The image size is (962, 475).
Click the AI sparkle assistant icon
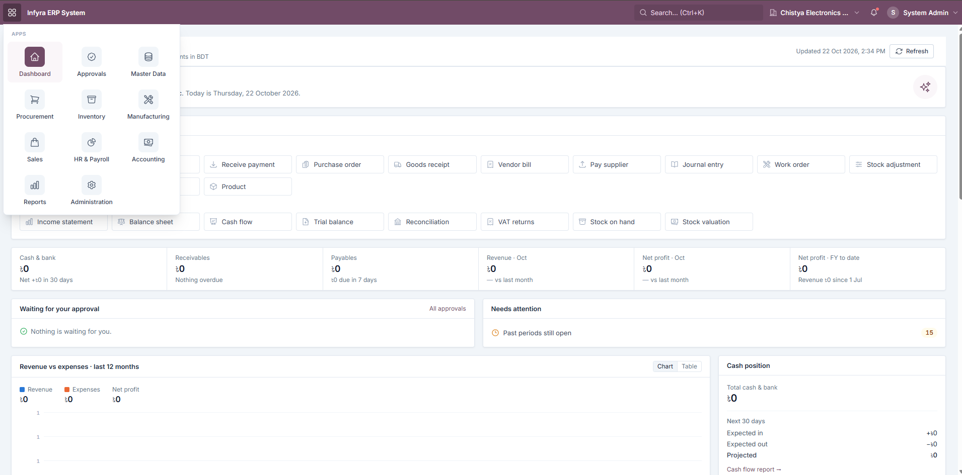point(925,87)
